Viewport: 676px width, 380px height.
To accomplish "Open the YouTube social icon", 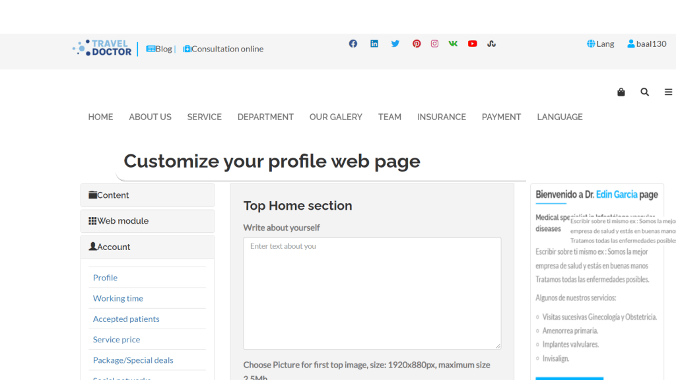I will (473, 44).
